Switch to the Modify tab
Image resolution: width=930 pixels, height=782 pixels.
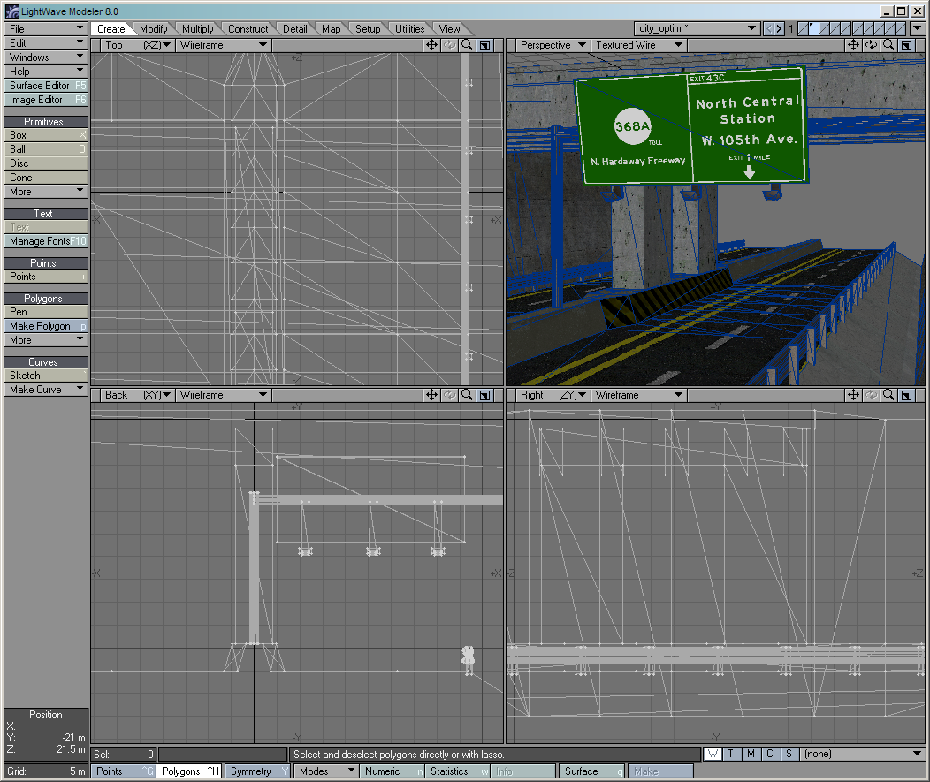(154, 29)
